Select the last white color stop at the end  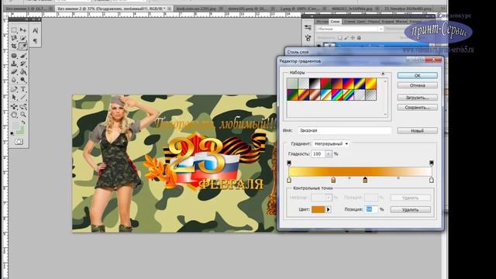(432, 180)
